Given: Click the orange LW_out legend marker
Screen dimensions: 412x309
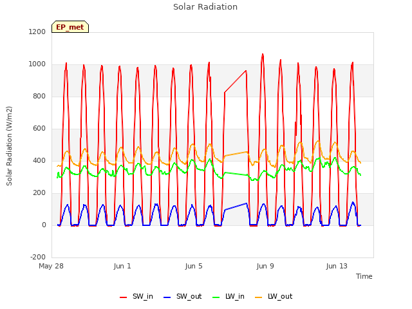Looking at the screenshot, I should [x=259, y=297].
